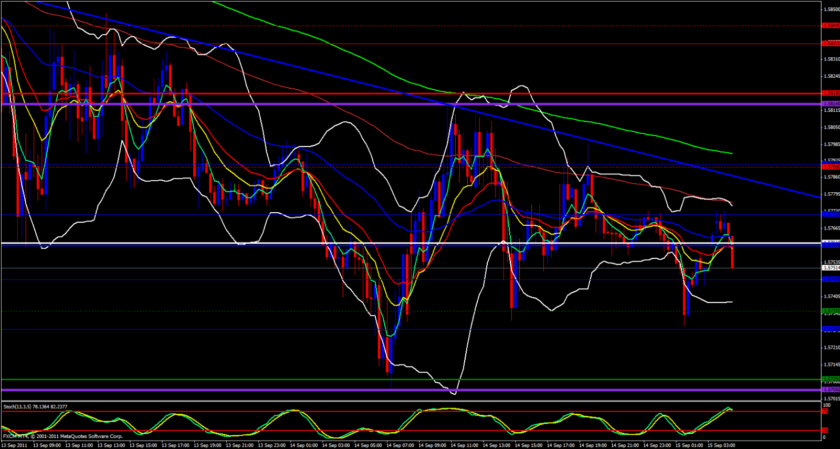The width and height of the screenshot is (840, 449).
Task: Select the white 1.57514 current price label
Action: click(831, 268)
